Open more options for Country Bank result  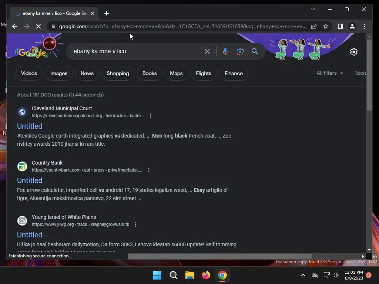(x=149, y=170)
